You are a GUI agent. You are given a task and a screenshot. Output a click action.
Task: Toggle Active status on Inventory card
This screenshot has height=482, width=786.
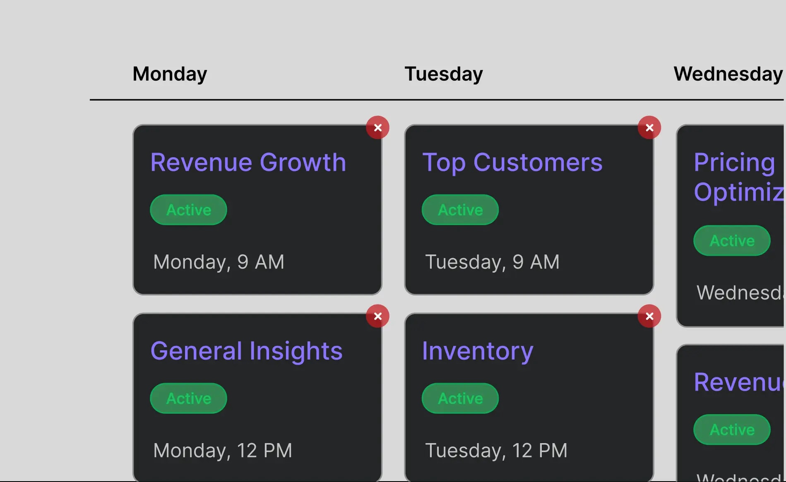click(460, 398)
